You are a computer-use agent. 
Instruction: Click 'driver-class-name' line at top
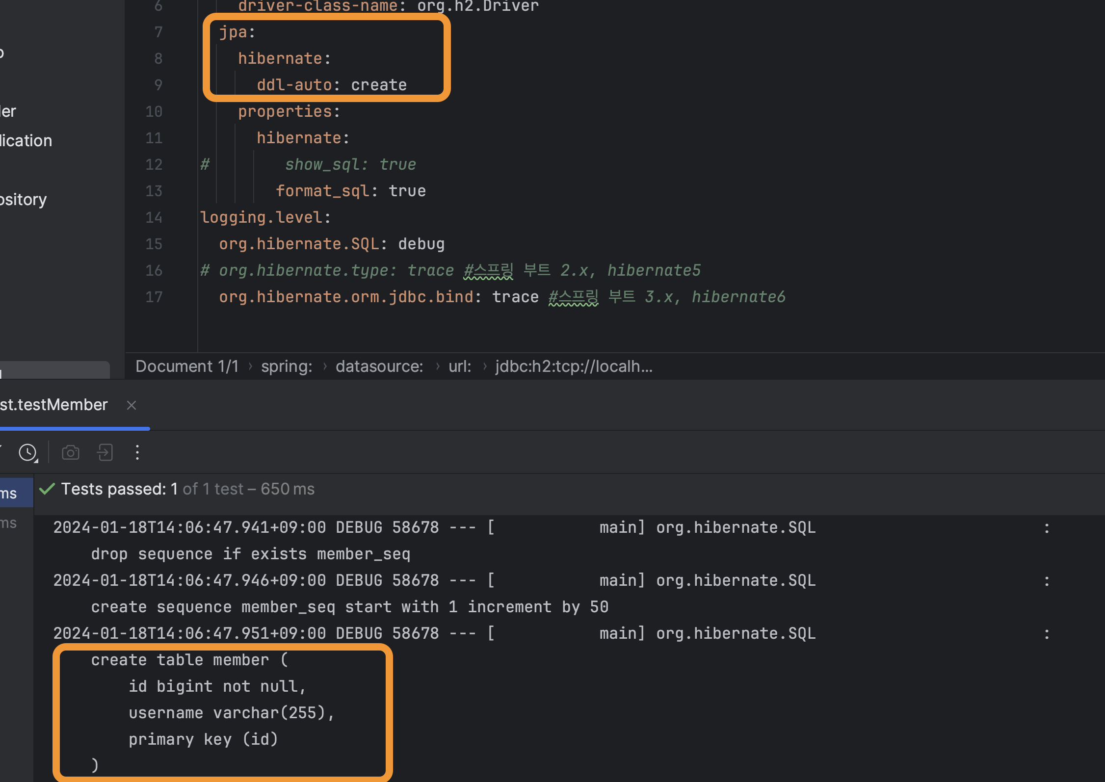pos(388,6)
